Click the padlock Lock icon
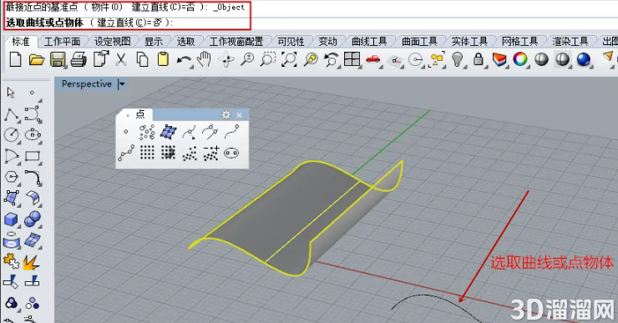 (479, 60)
